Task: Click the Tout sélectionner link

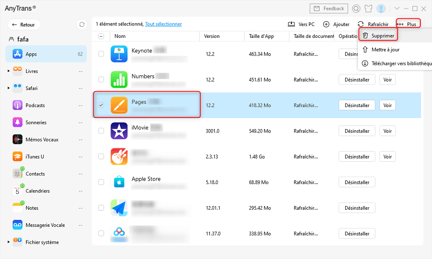Action: pyautogui.click(x=163, y=24)
